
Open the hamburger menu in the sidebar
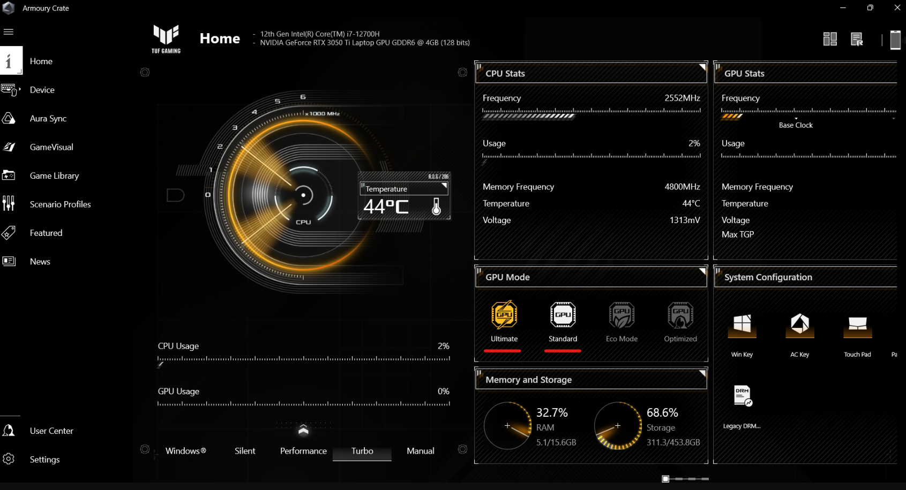click(9, 32)
